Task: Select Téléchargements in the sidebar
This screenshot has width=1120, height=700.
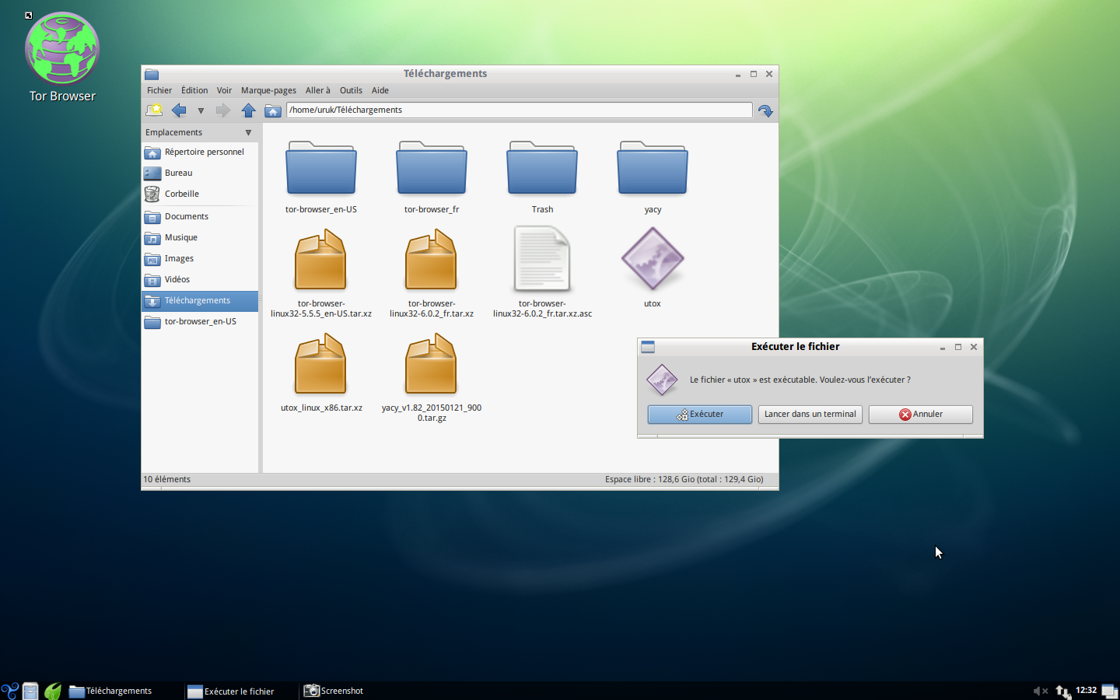Action: 200,301
